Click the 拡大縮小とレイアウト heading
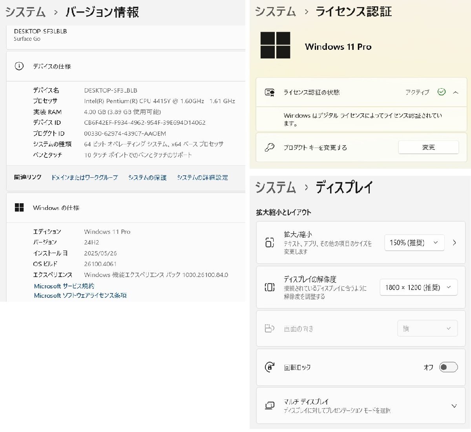 click(283, 212)
